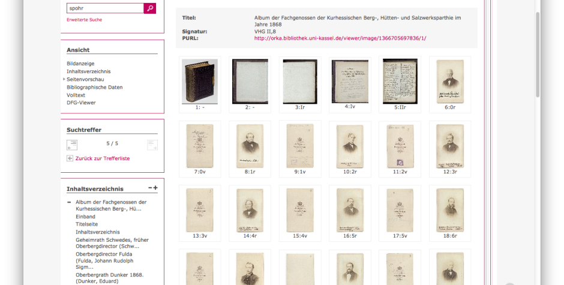Open Inhaltsverzeichnis view option
The width and height of the screenshot is (564, 285).
[x=88, y=71]
